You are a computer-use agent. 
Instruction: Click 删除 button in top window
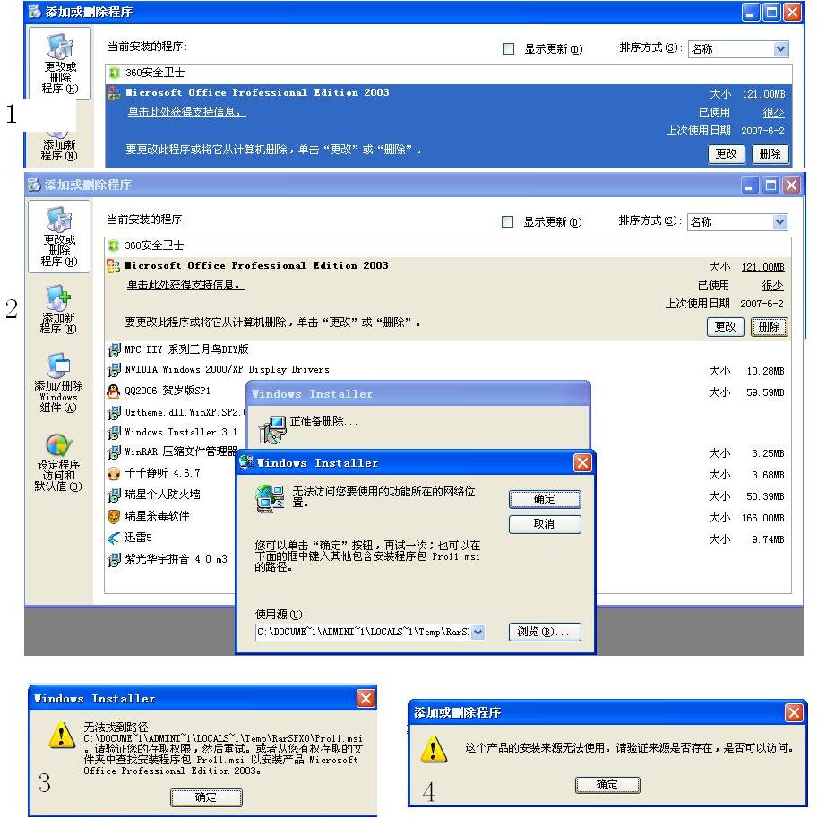(x=770, y=154)
